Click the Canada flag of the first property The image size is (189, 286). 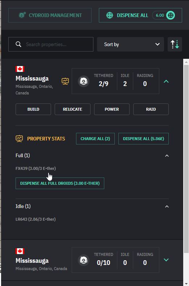[x=20, y=69]
